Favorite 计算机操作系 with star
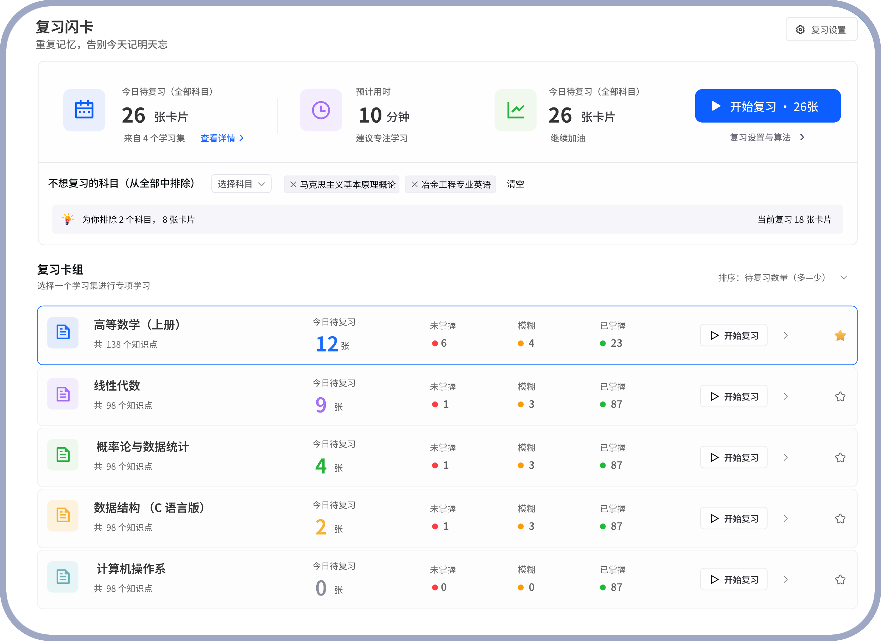 click(840, 579)
